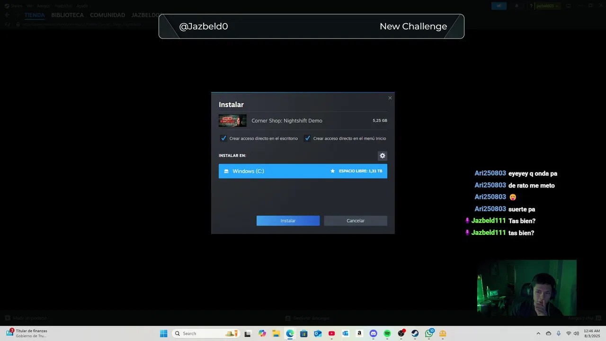Image resolution: width=606 pixels, height=341 pixels.
Task: Open new Outlook from taskbar
Action: 318,333
